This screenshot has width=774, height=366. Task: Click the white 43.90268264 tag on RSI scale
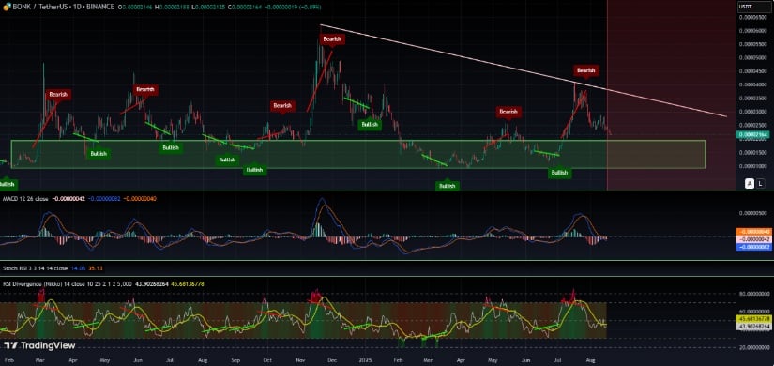[x=753, y=327]
